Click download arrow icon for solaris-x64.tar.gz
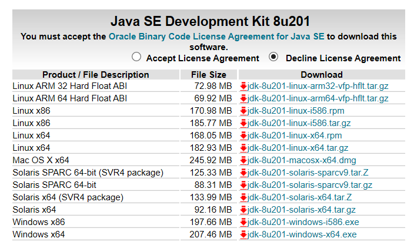The height and width of the screenshot is (248, 414). (x=243, y=210)
